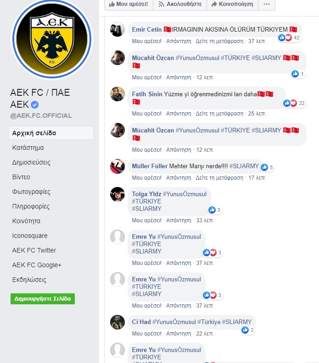The height and width of the screenshot is (363, 319).
Task: Click the green Δημιουργήστε Σελίδα button
Action: click(43, 299)
